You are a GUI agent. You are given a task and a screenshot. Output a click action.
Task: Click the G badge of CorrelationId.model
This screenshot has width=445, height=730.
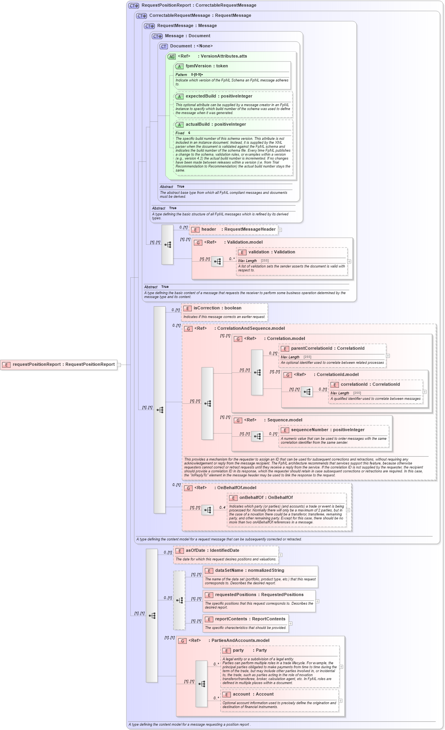(x=288, y=375)
